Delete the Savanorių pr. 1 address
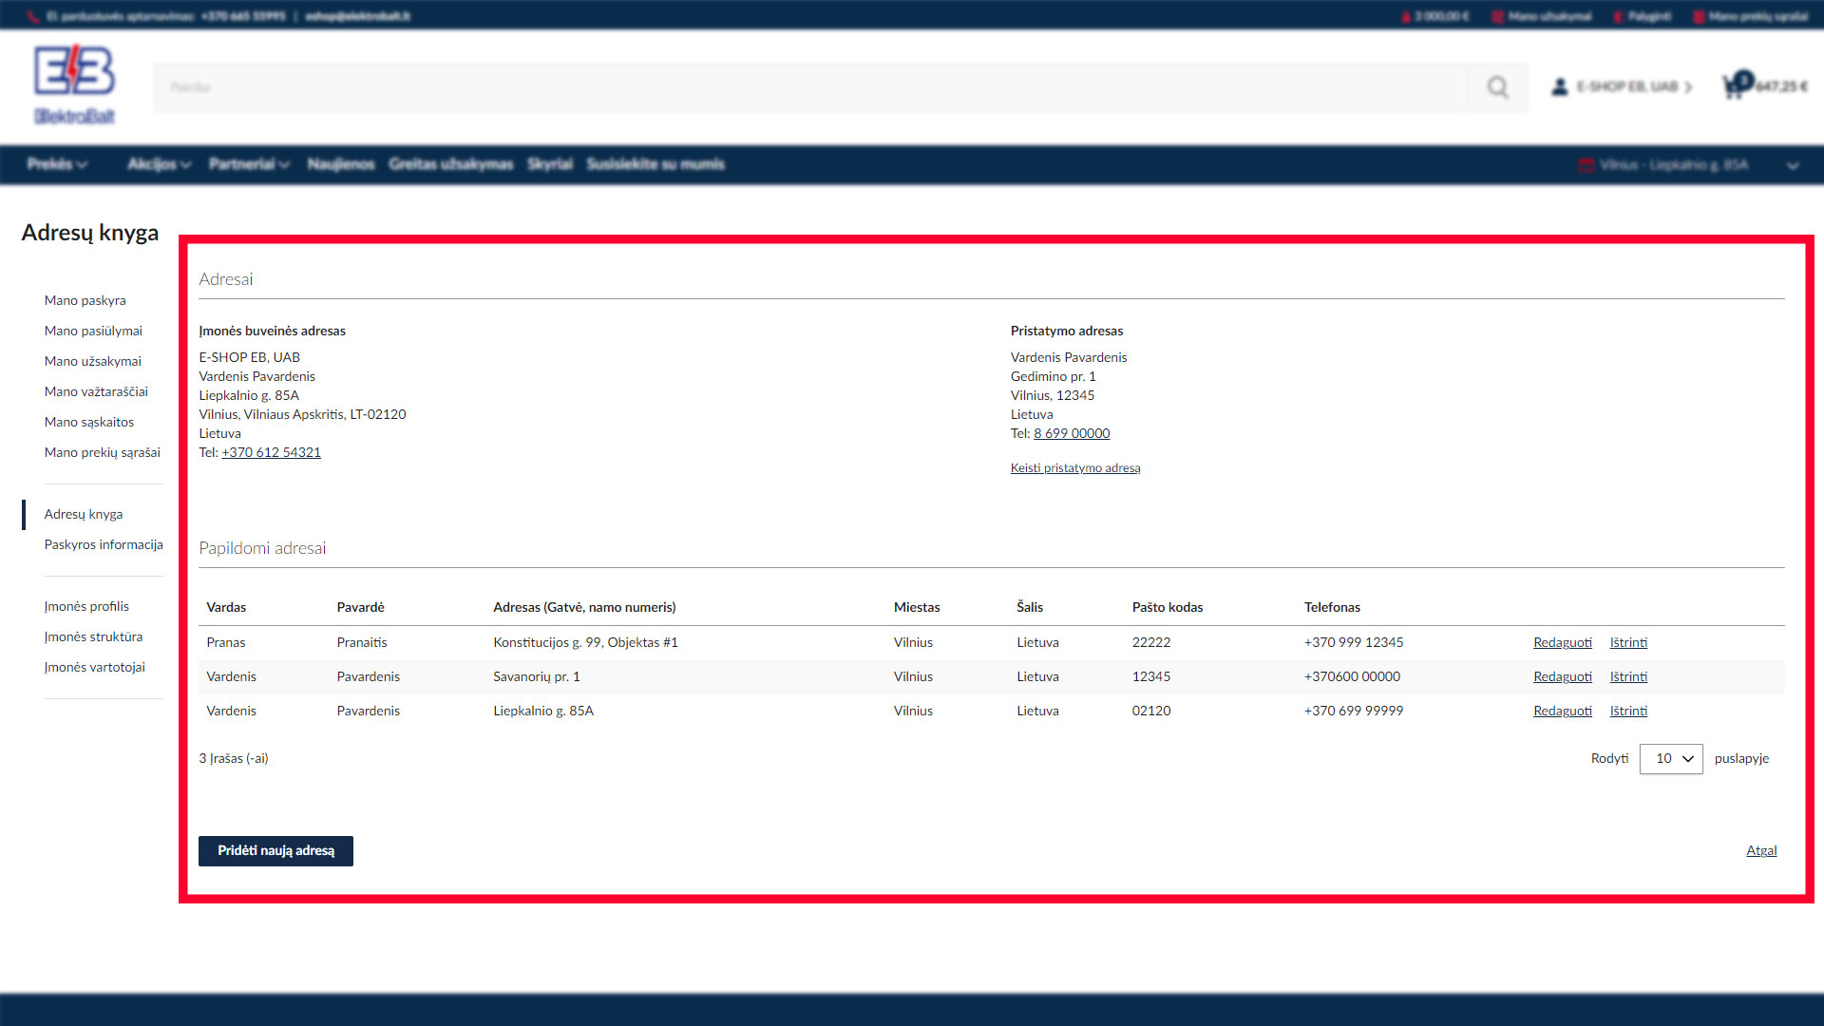1824x1026 pixels. [1628, 677]
